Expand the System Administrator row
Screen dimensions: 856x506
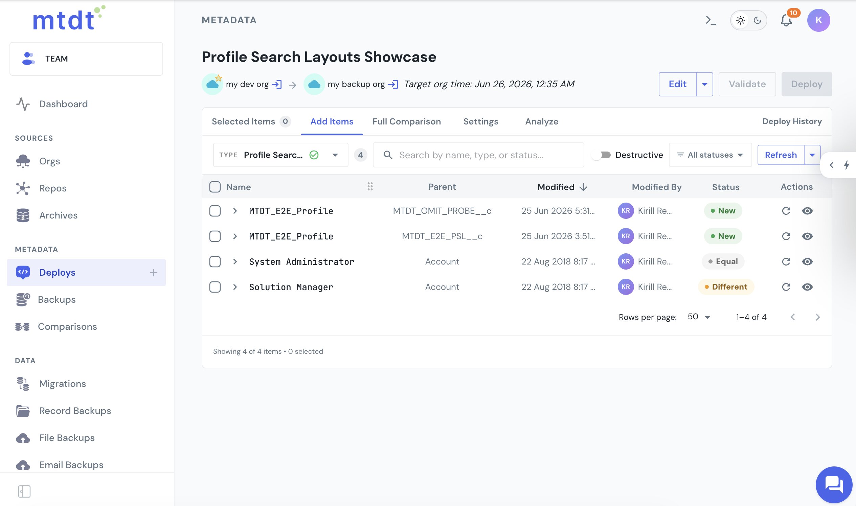(x=235, y=261)
